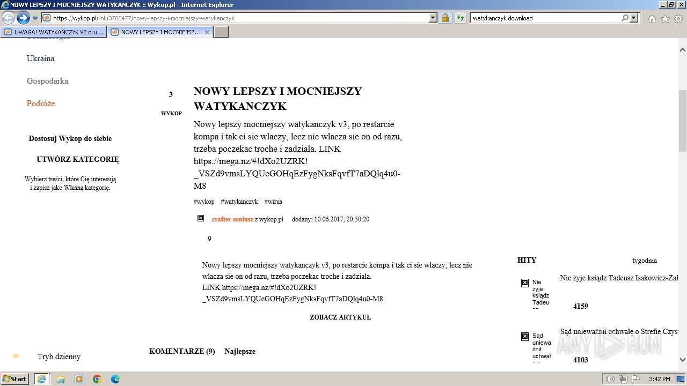687x386 pixels.
Task: Select Najlepsze comments sorting tab
Action: tap(240, 352)
